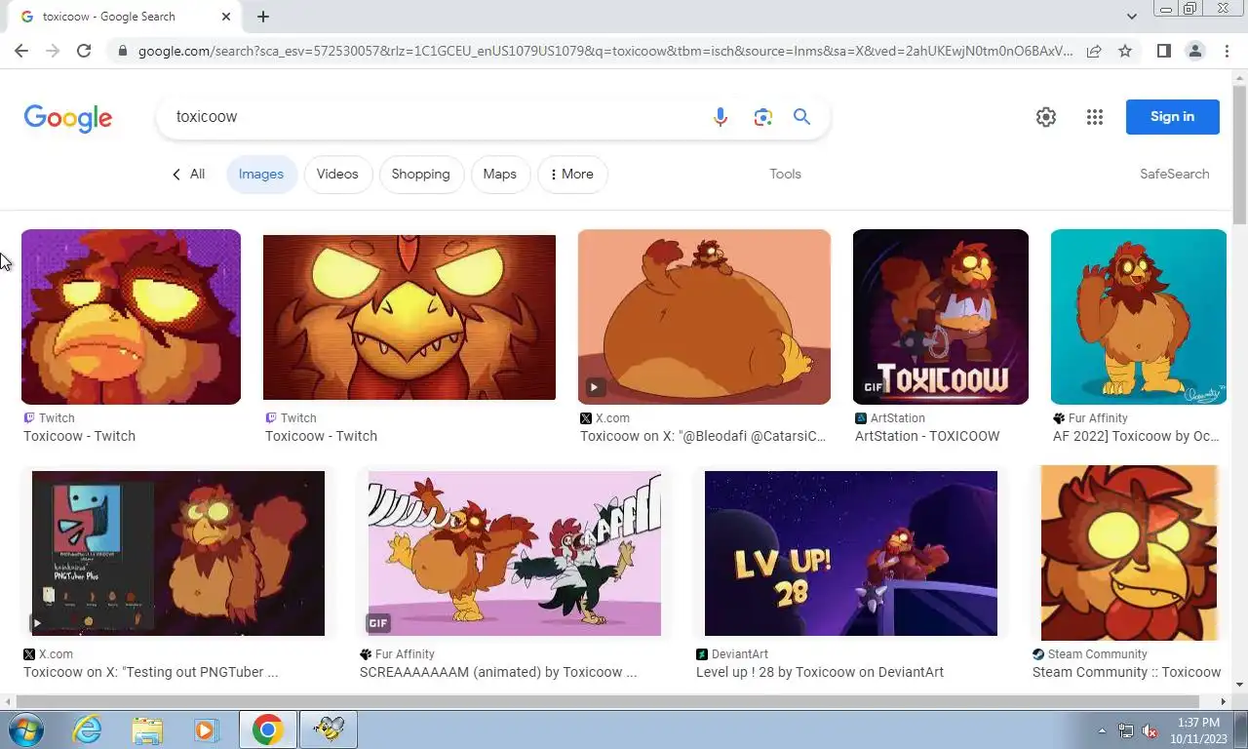The image size is (1248, 749).
Task: Open SafeSearch settings
Action: 1174,175
